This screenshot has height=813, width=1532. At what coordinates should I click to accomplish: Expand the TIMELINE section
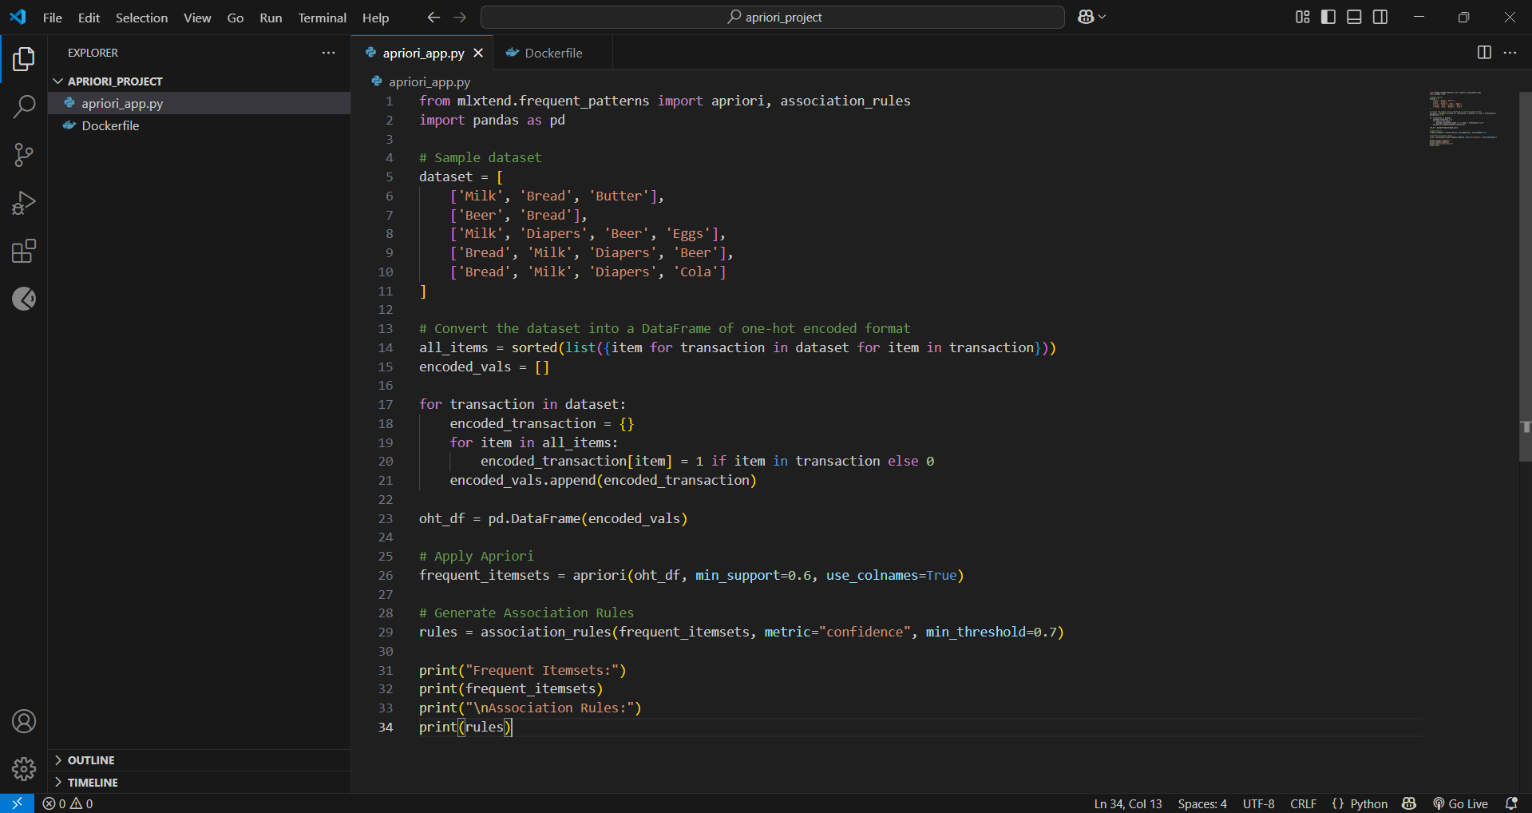(x=200, y=783)
